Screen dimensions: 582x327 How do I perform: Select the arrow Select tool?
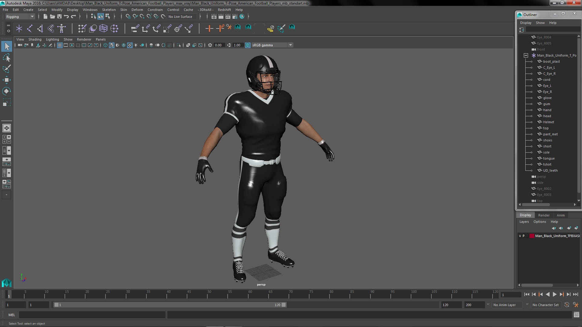[x=7, y=46]
